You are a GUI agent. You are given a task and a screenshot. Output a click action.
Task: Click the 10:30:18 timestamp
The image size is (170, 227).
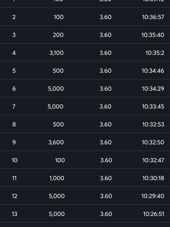point(153,178)
